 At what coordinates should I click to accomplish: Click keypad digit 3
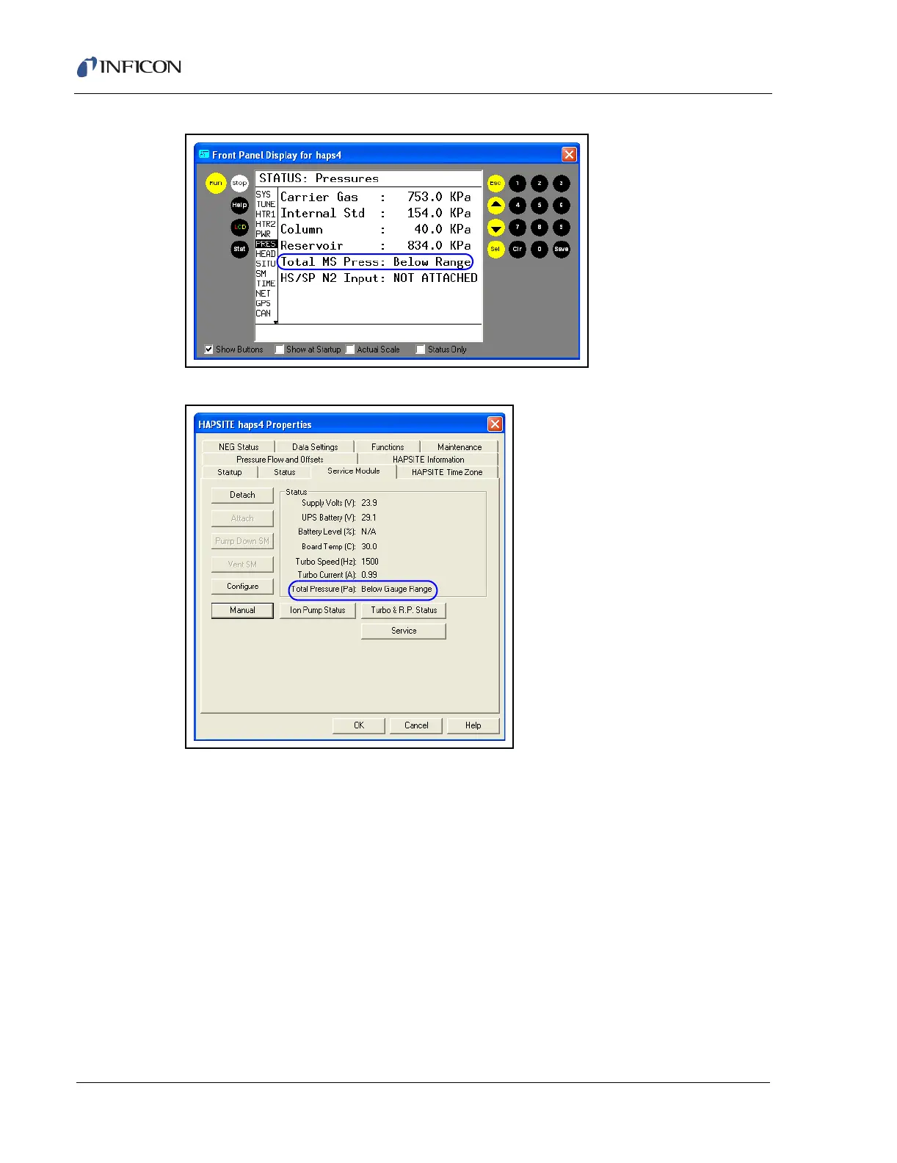pyautogui.click(x=562, y=183)
